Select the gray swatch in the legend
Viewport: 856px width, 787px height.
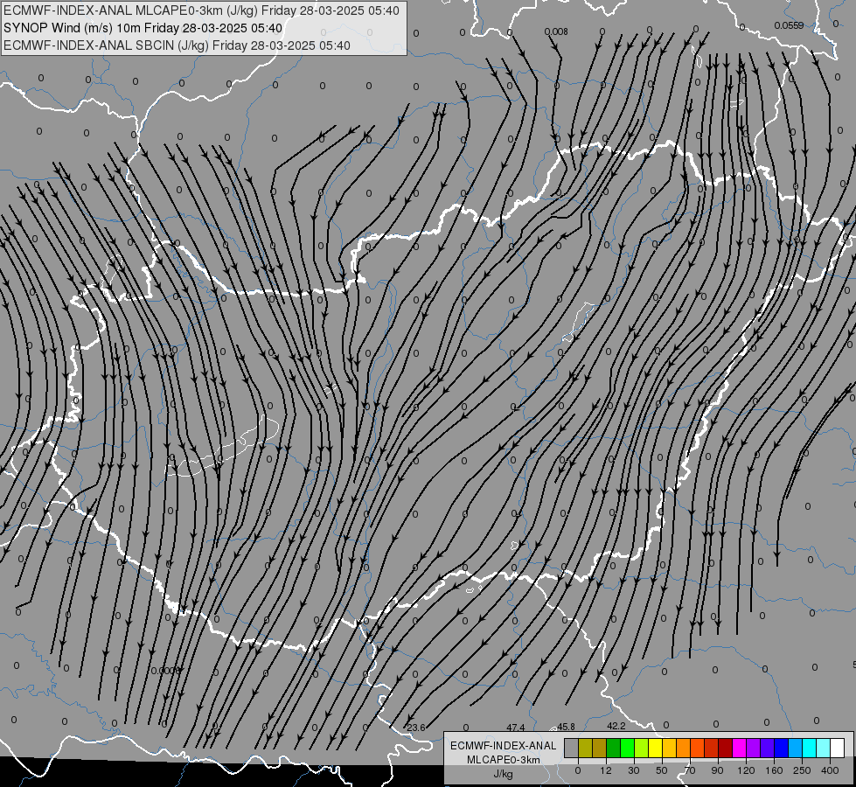[572, 748]
